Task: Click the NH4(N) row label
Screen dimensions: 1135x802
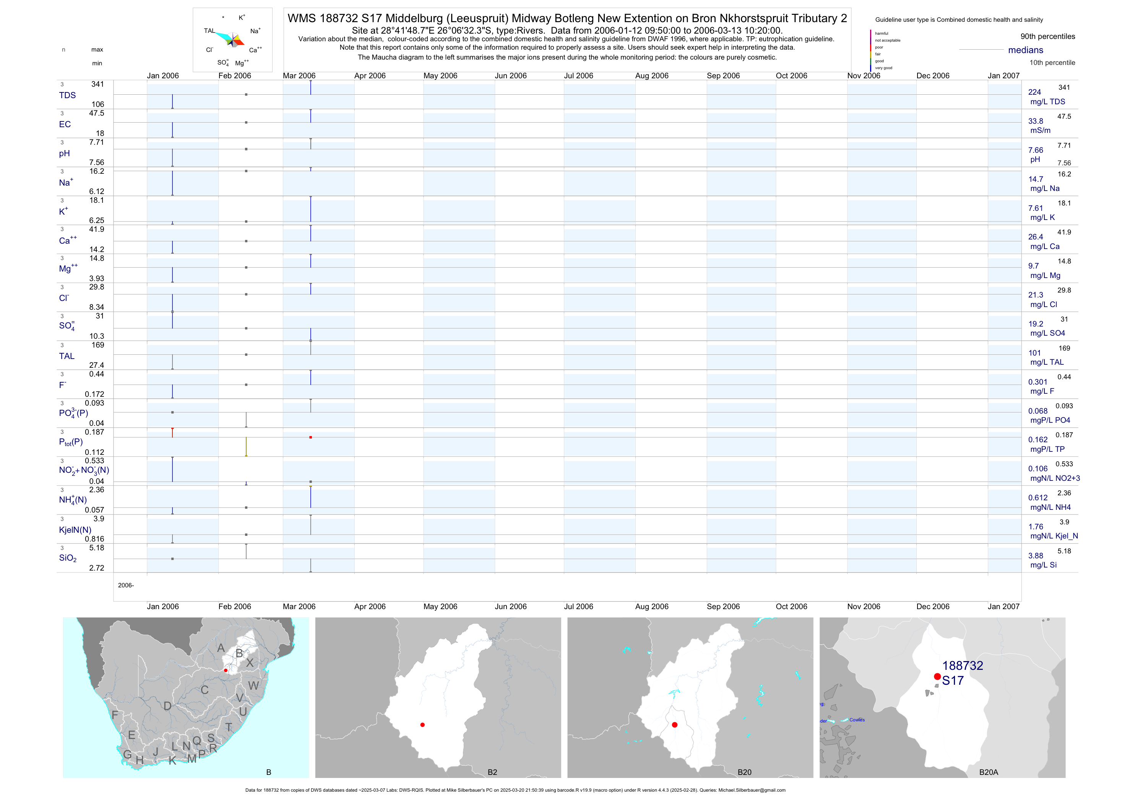Action: coord(73,500)
